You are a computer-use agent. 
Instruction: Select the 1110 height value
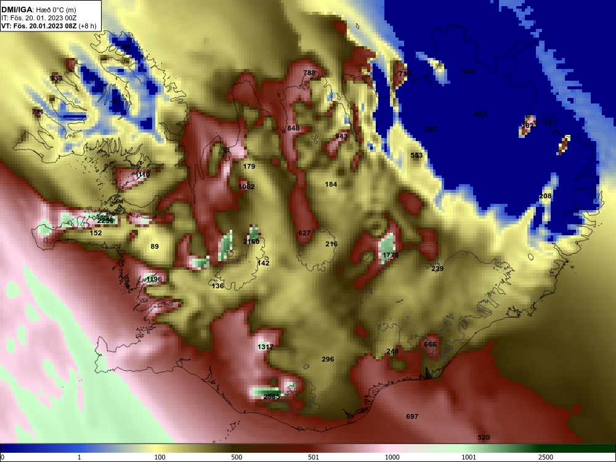tap(142, 174)
